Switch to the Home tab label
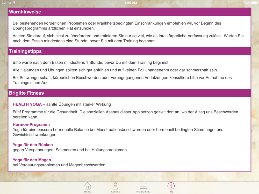This screenshot has height=194, width=259. (x=88, y=192)
